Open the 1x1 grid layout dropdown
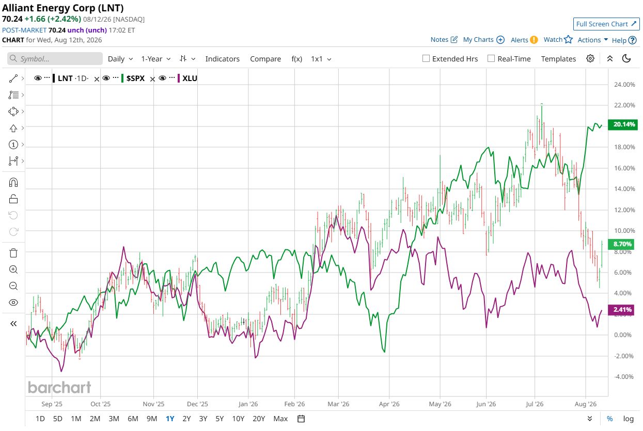 (x=321, y=59)
